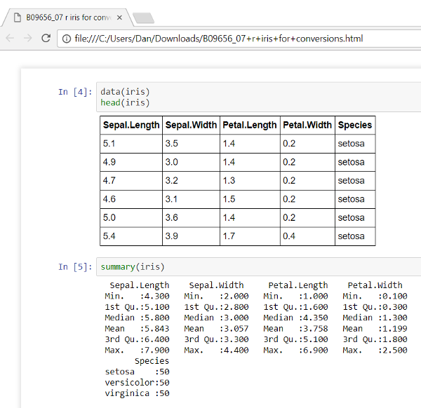
Task: Click the site info icon in address bar
Action: tap(67, 39)
